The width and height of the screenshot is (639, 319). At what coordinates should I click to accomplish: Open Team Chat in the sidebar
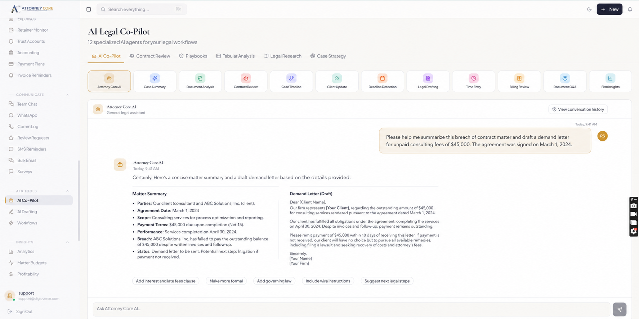[x=40, y=104]
